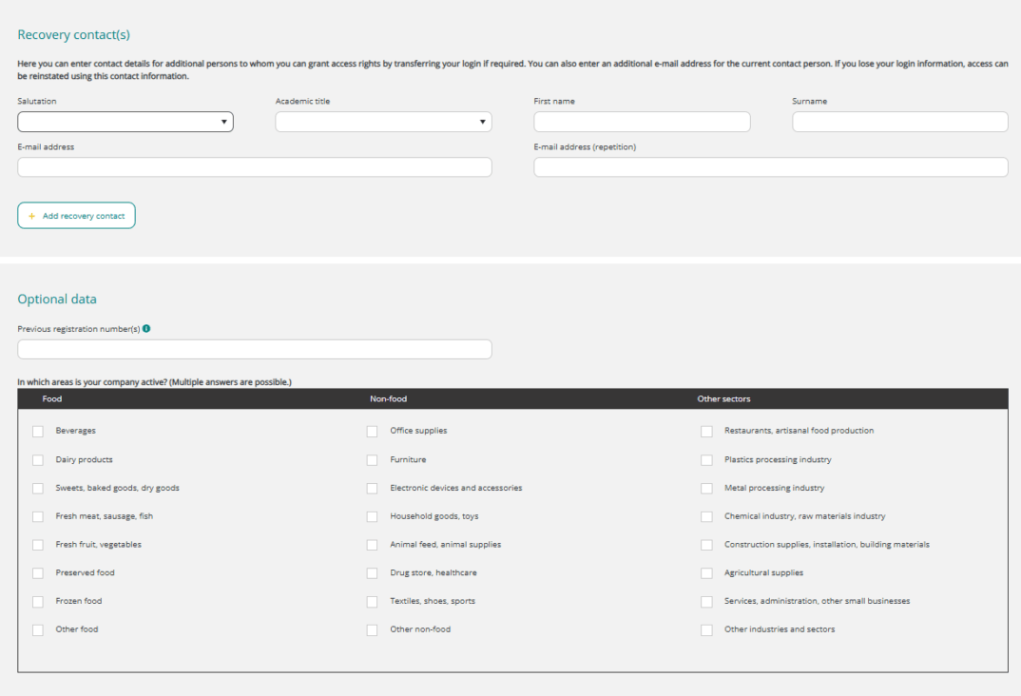Click the E-mail address (repetition) field
1021x696 pixels.
(x=770, y=167)
